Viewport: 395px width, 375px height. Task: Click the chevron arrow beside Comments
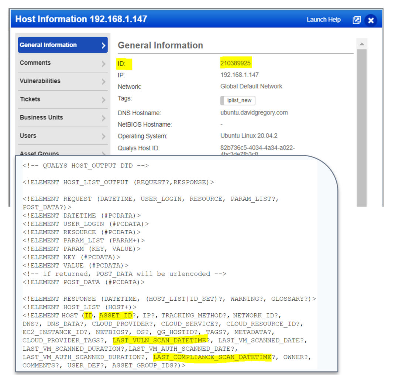103,64
